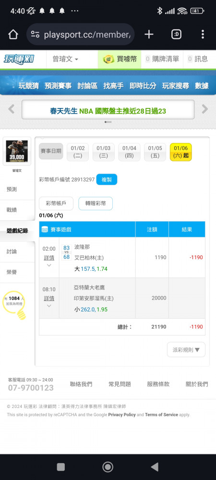Click the 複製 button
Viewport: 216px width, 480px height.
click(x=107, y=180)
